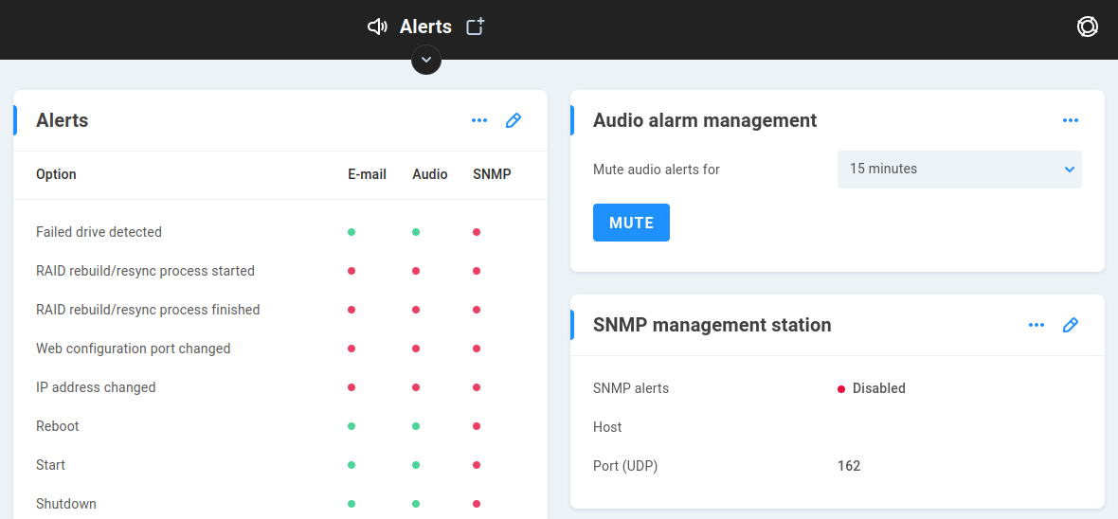Click the Audio column header
The height and width of the screenshot is (519, 1118).
click(430, 174)
